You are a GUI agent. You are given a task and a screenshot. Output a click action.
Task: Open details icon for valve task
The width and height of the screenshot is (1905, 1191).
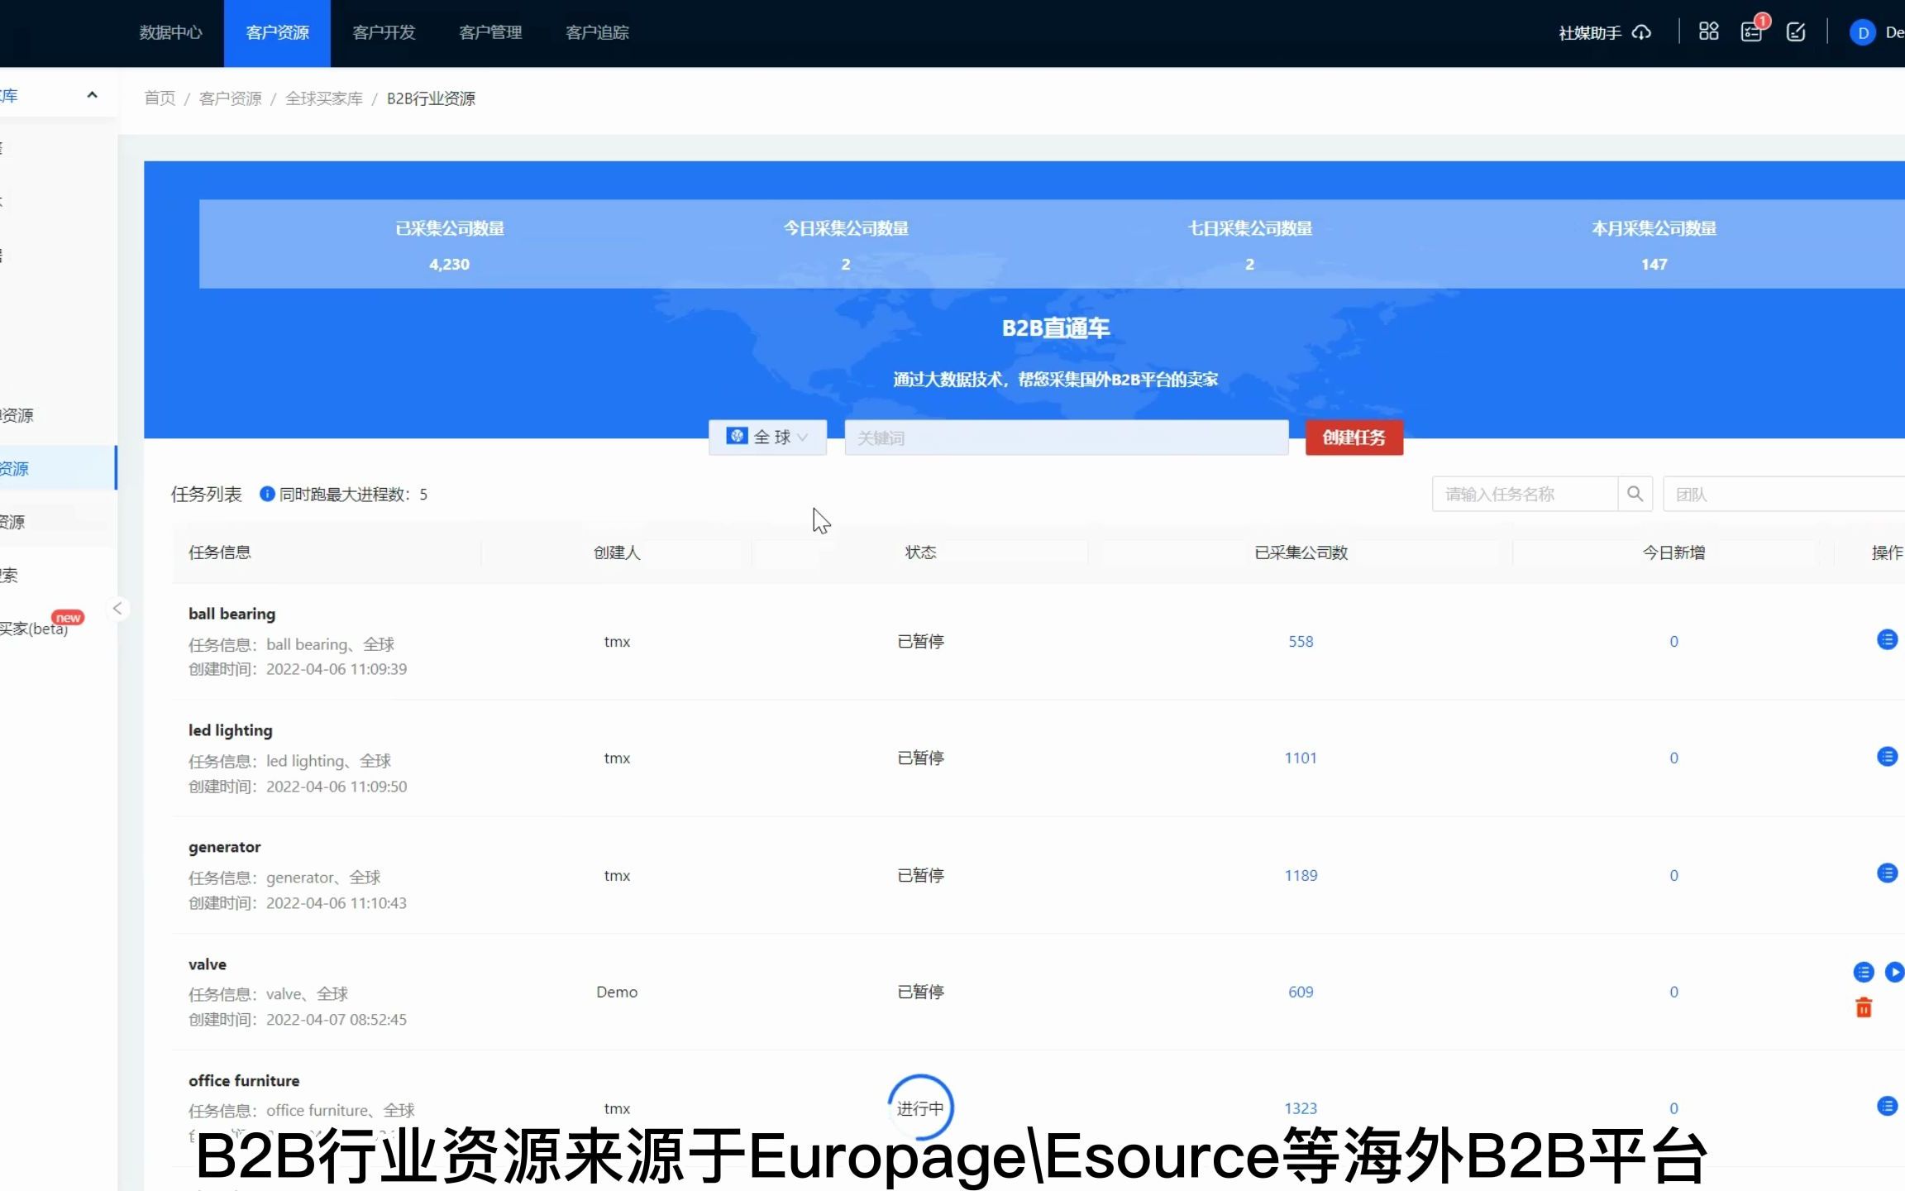pos(1863,972)
